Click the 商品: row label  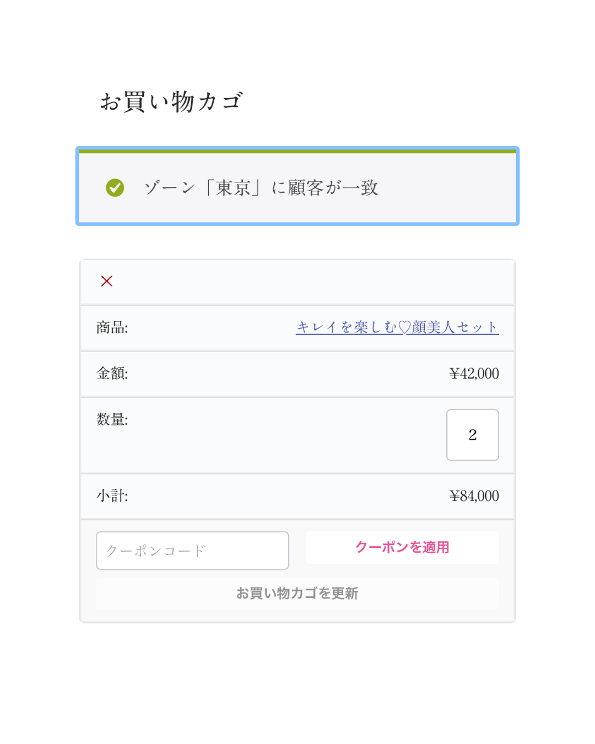click(x=112, y=328)
